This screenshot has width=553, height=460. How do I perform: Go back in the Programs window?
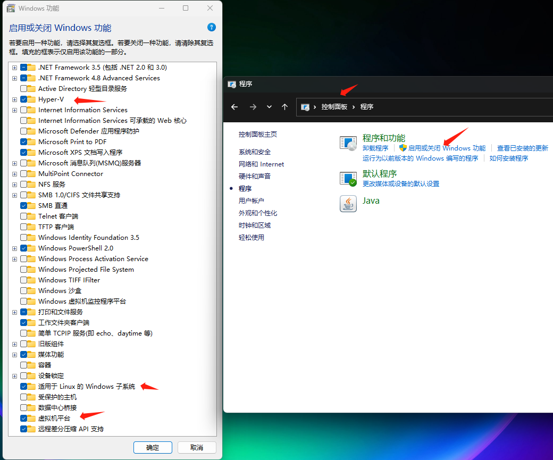(x=234, y=107)
